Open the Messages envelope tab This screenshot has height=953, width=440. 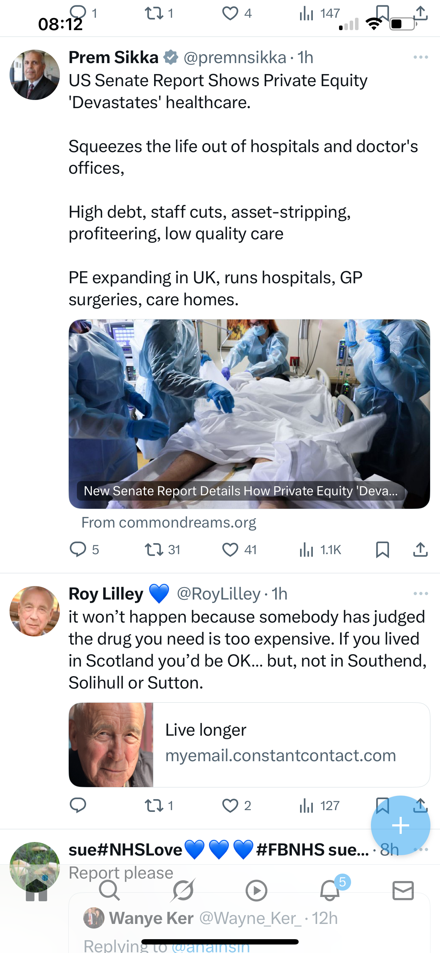[x=403, y=890]
